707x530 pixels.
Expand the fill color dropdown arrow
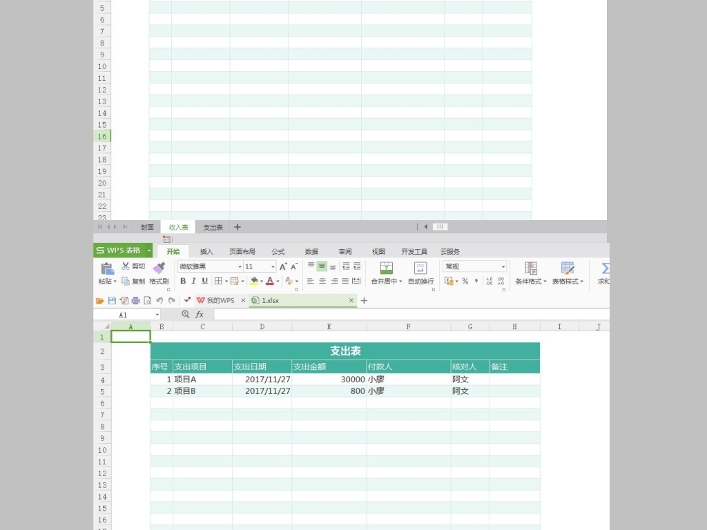click(262, 282)
